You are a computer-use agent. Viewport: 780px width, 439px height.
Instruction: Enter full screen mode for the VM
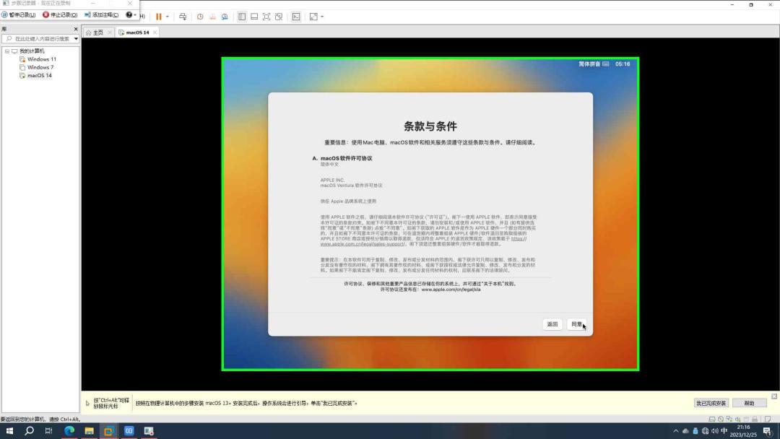pos(266,16)
